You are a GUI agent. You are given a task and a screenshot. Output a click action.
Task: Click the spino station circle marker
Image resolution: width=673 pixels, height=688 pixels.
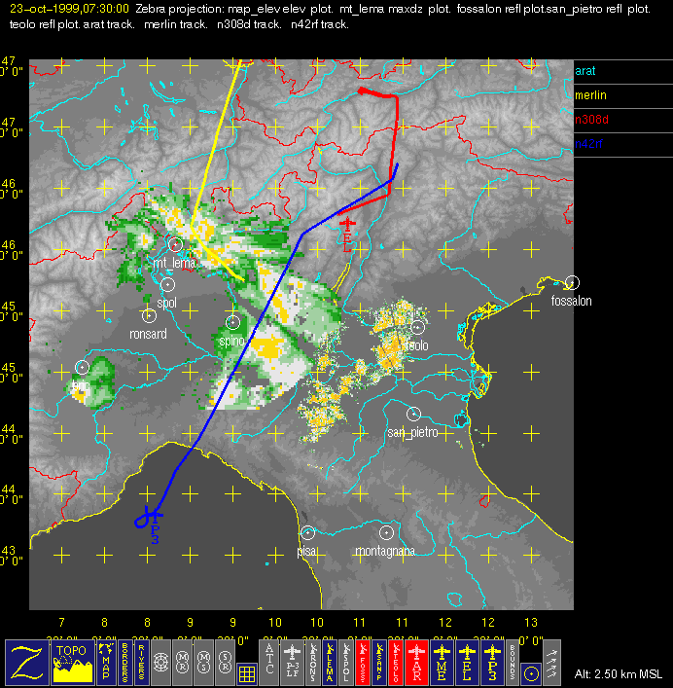(232, 323)
